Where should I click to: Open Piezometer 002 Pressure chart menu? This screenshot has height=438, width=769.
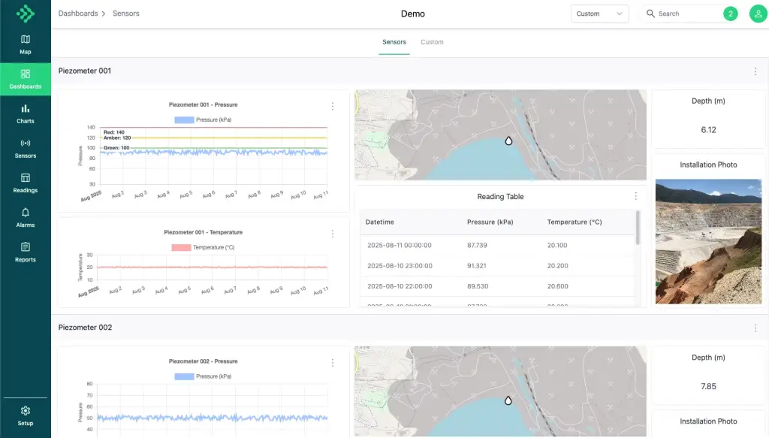pos(333,363)
